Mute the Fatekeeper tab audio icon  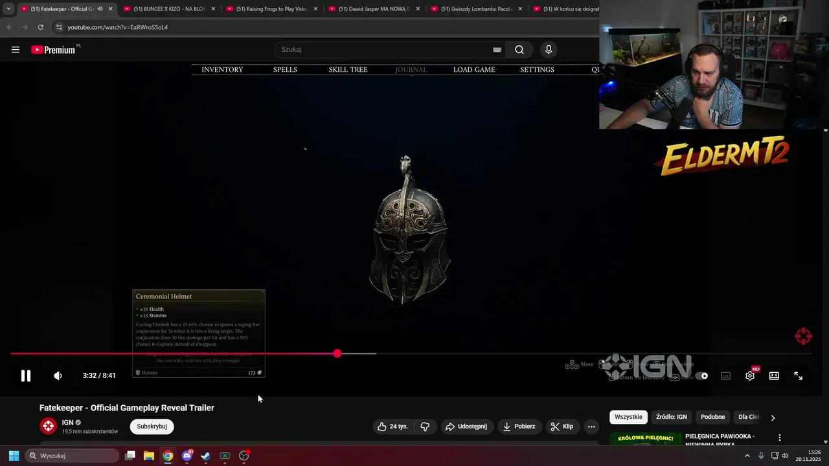pyautogui.click(x=100, y=9)
